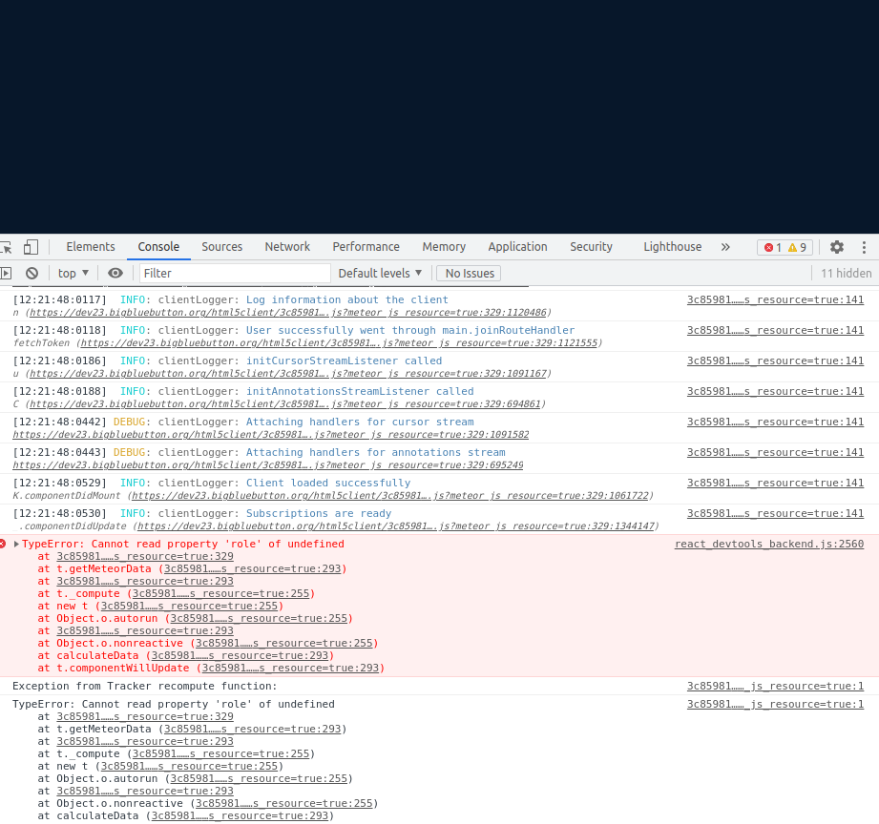
Task: Open source link for 'Client loaded successfully'
Action: (775, 483)
